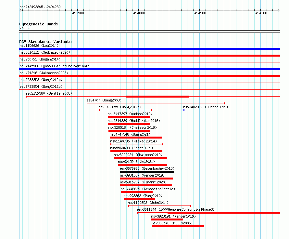Click ruler position 2494200

[x=260, y=13]
